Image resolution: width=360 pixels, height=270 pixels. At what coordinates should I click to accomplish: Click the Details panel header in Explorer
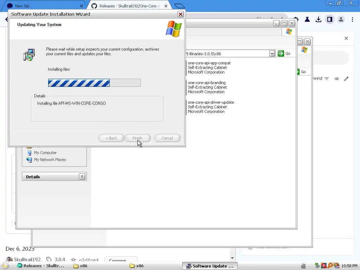point(54,176)
